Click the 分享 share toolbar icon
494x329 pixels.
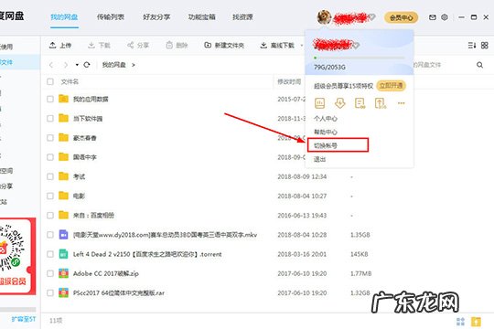[x=130, y=46]
